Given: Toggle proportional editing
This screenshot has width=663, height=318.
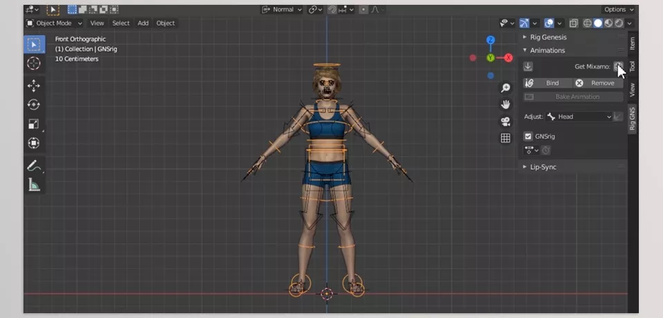Looking at the screenshot, I should click(x=363, y=9).
